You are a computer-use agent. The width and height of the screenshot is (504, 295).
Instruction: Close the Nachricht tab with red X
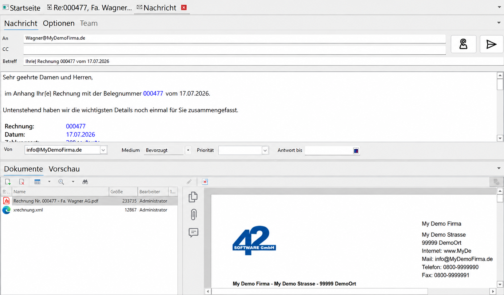(x=184, y=7)
